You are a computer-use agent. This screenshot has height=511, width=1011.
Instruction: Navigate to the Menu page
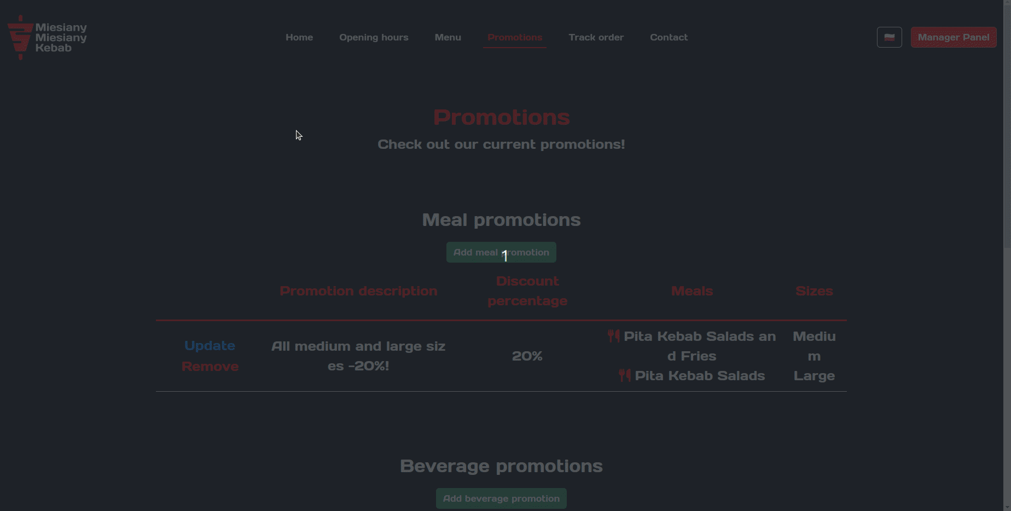(448, 37)
